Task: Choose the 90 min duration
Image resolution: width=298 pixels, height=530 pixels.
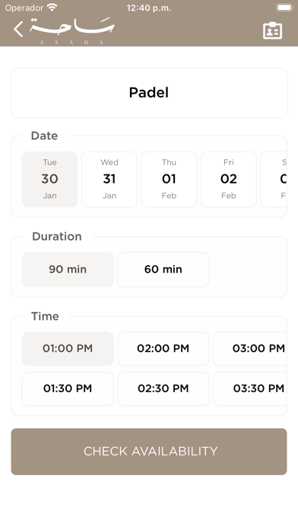Action: tap(68, 270)
